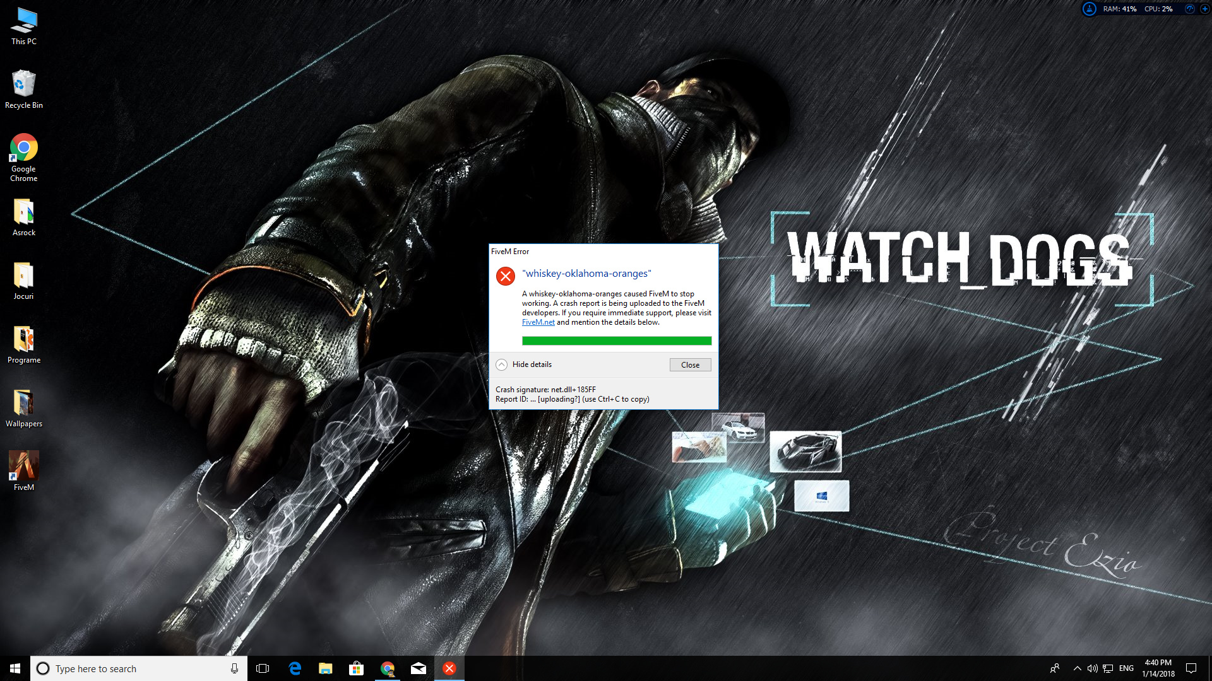Open Microsoft Store from taskbar
1212x681 pixels.
(357, 668)
